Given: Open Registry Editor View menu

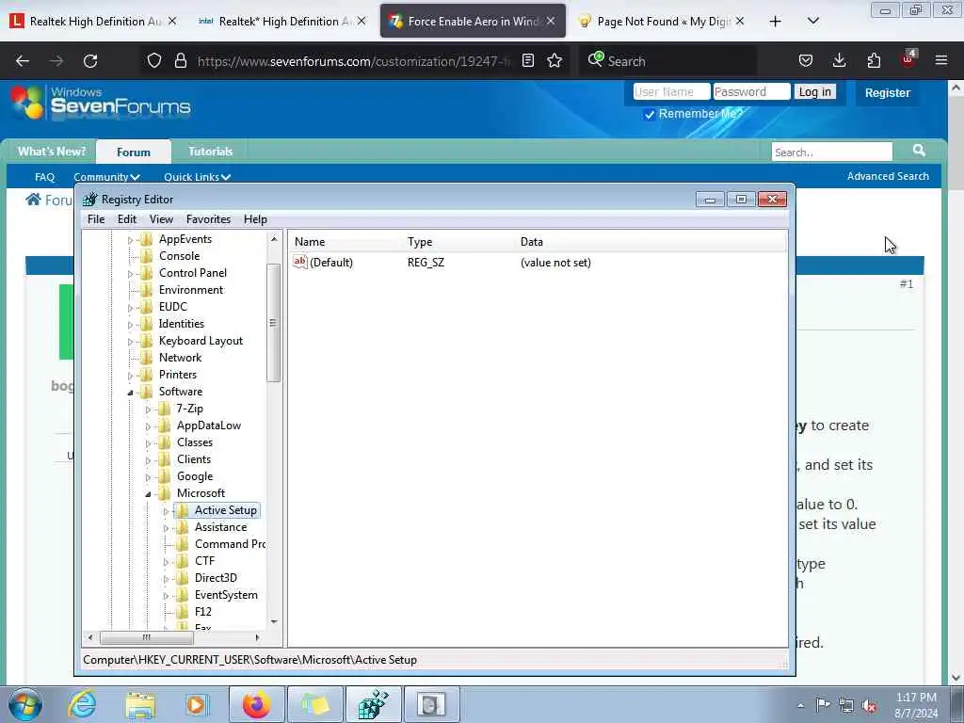Looking at the screenshot, I should tap(161, 219).
